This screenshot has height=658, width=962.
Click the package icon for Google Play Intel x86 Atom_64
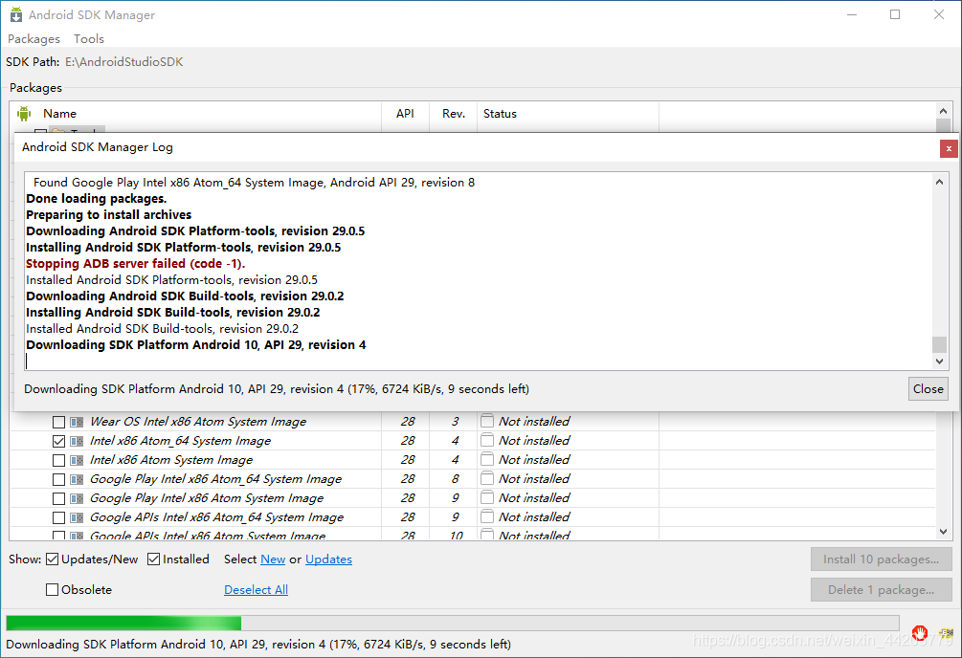point(77,479)
